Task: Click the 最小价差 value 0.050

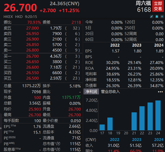Action: [x=76, y=121]
